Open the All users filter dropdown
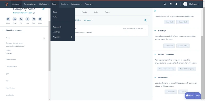The height and width of the screenshot is (101, 205). click(x=88, y=20)
